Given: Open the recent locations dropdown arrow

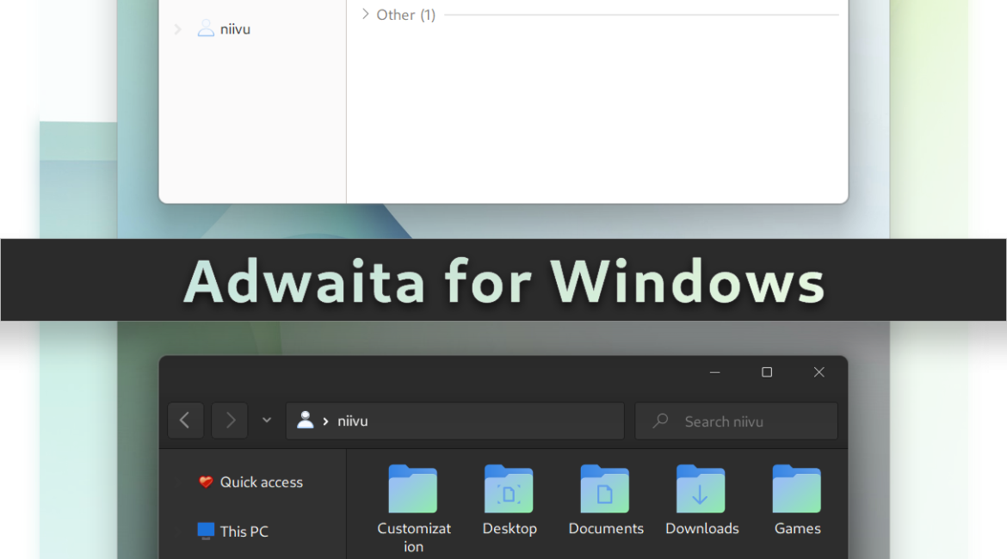Looking at the screenshot, I should (267, 421).
